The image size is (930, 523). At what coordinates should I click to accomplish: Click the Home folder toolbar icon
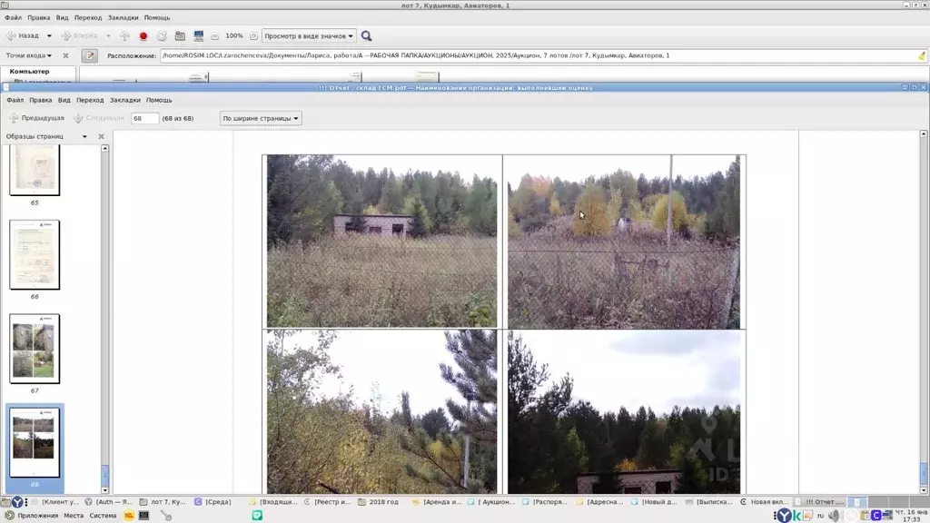point(180,36)
